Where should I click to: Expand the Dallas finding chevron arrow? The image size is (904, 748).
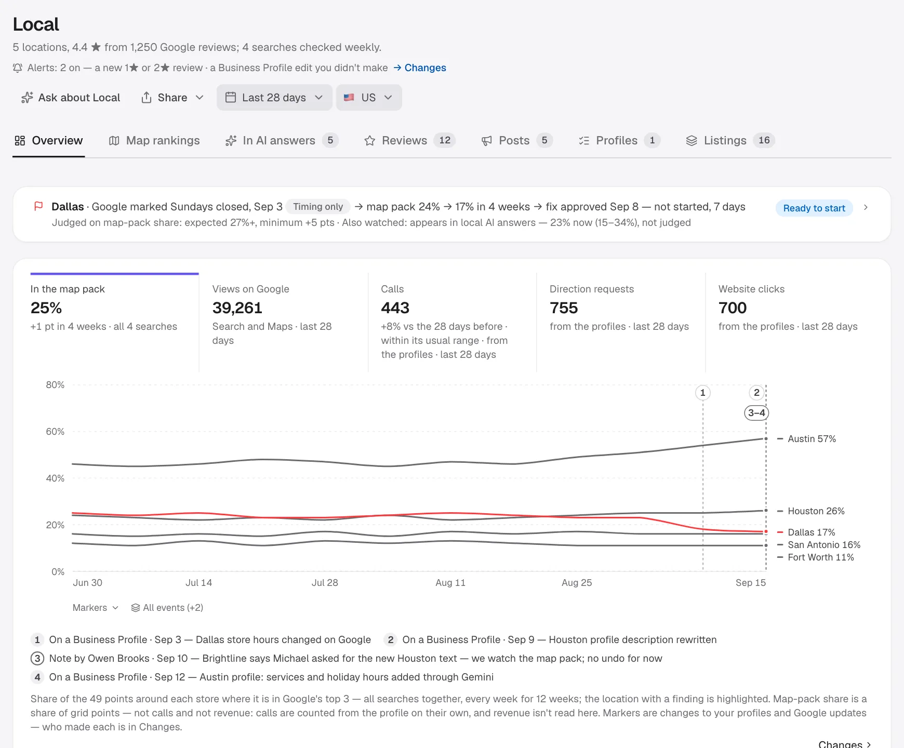[866, 207]
